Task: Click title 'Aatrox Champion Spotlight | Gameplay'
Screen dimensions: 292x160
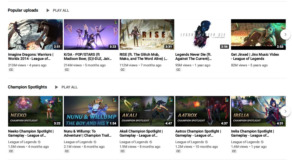Action: 198,133
